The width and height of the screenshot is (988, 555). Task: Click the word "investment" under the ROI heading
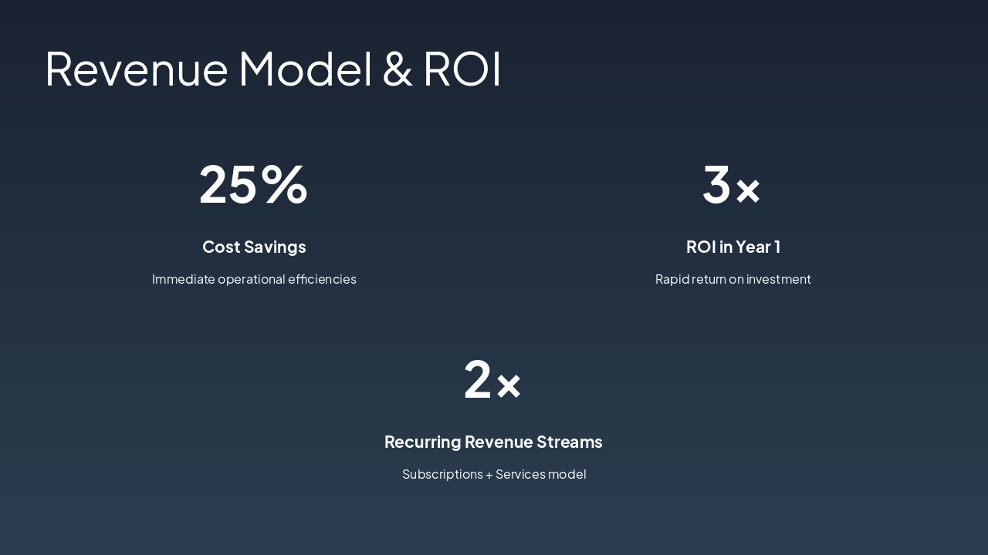[778, 279]
